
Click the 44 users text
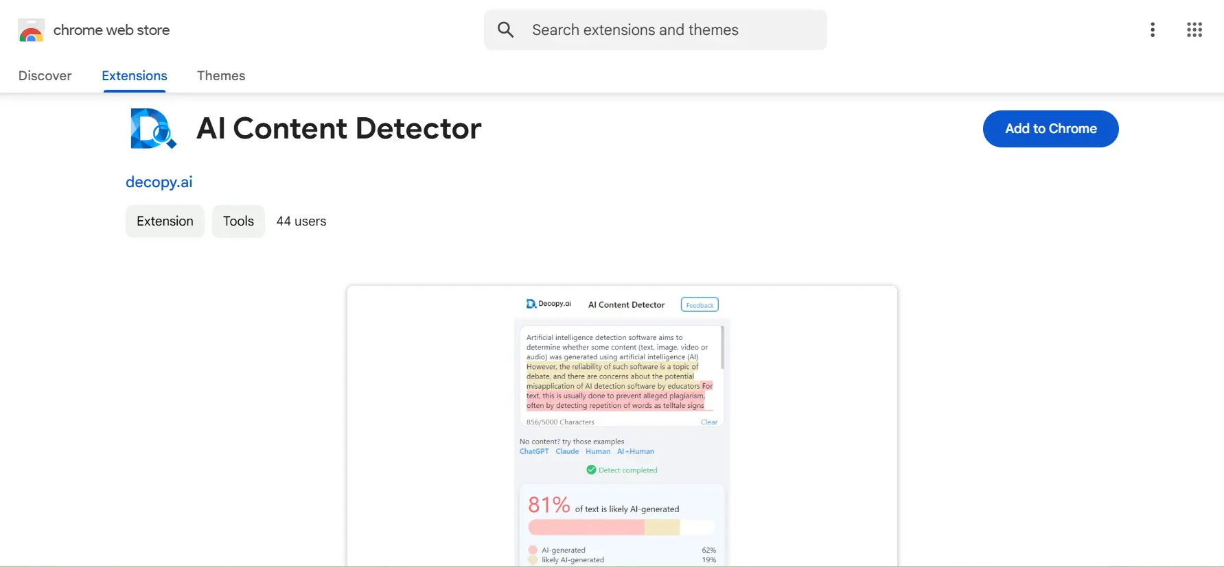301,221
